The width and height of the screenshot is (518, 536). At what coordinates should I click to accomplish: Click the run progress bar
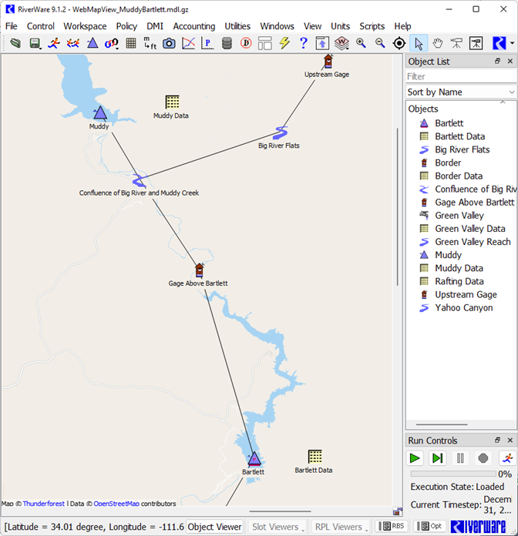coord(453,474)
